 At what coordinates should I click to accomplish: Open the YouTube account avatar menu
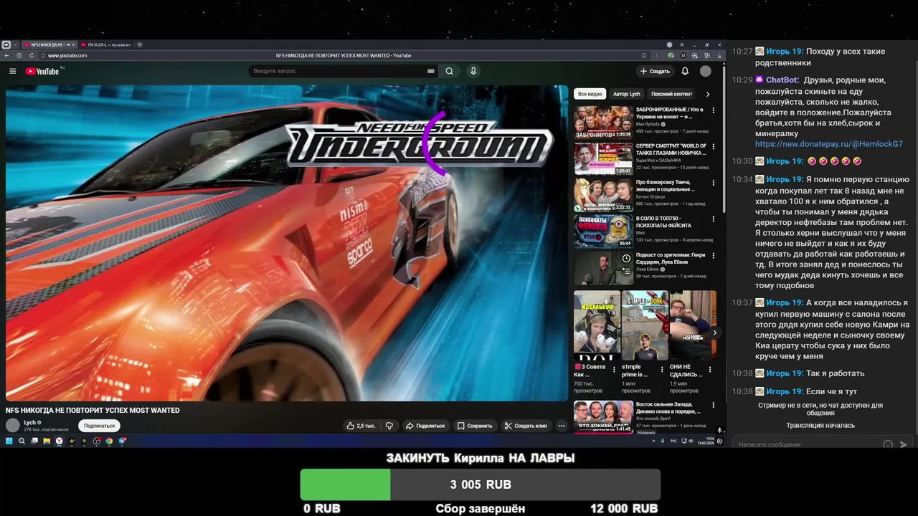(x=706, y=71)
